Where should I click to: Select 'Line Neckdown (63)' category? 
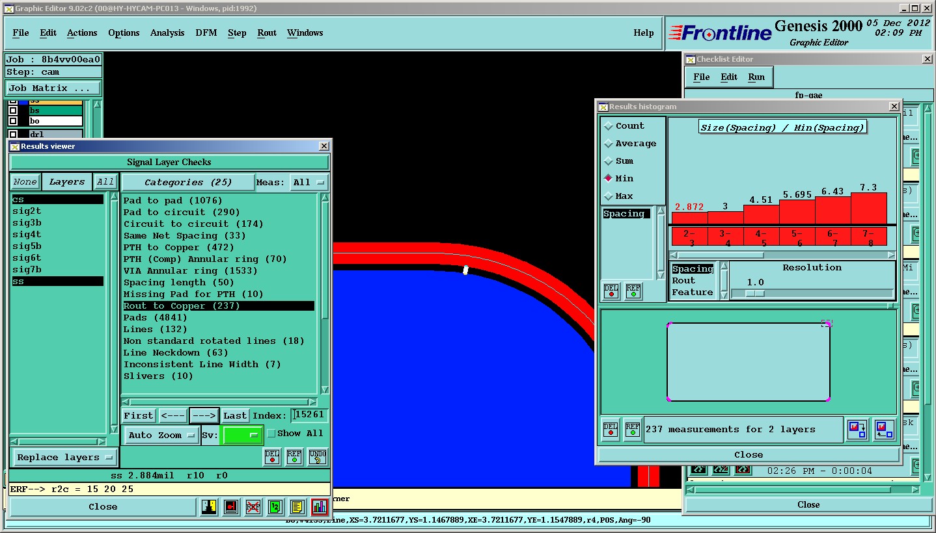tap(176, 353)
